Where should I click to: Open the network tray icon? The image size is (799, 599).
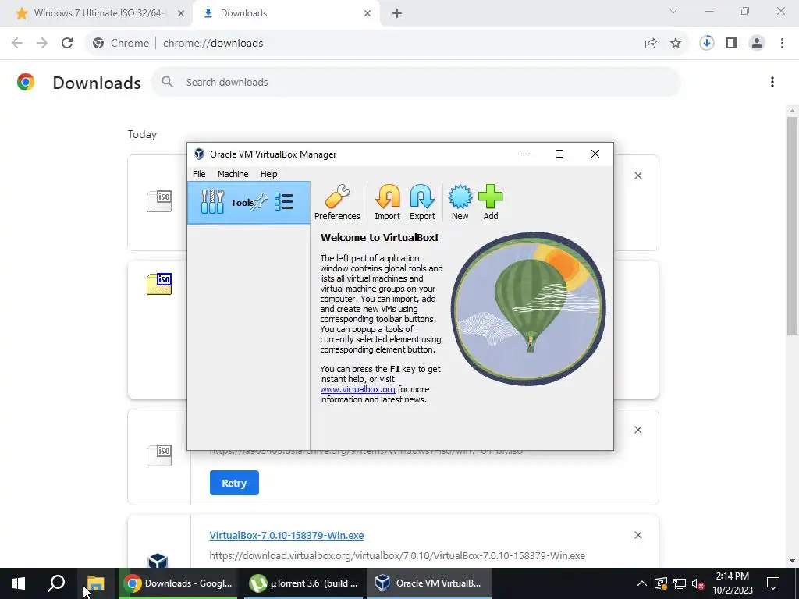[680, 583]
